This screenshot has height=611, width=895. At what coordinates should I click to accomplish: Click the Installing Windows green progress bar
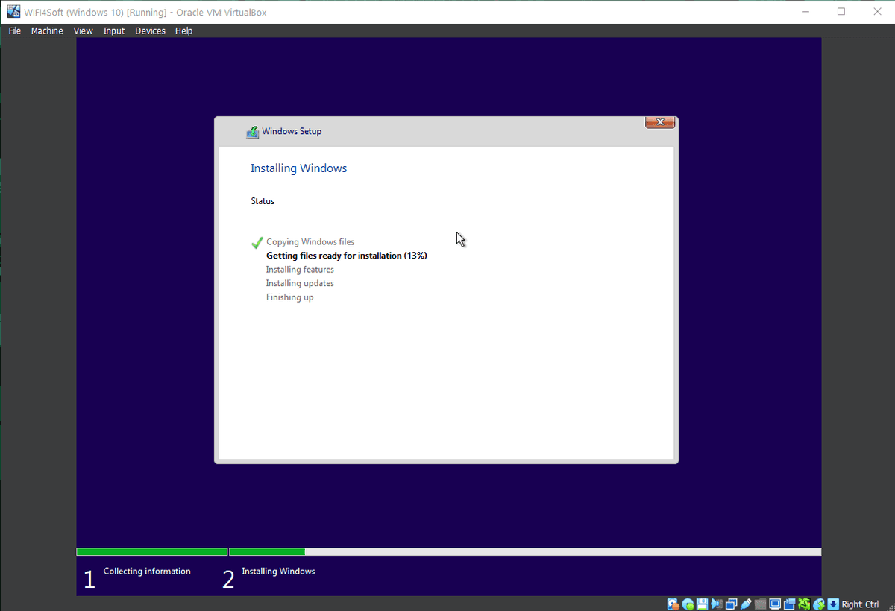point(267,552)
